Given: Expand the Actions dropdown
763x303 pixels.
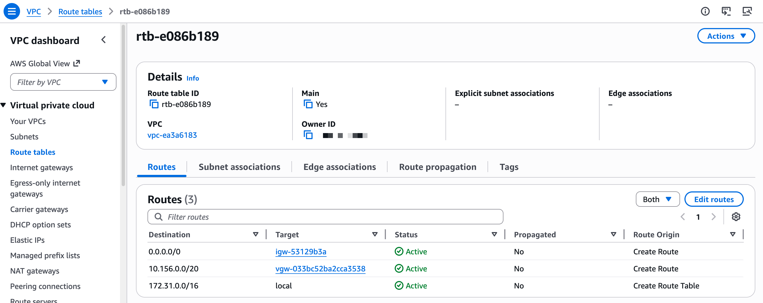Looking at the screenshot, I should tap(726, 36).
